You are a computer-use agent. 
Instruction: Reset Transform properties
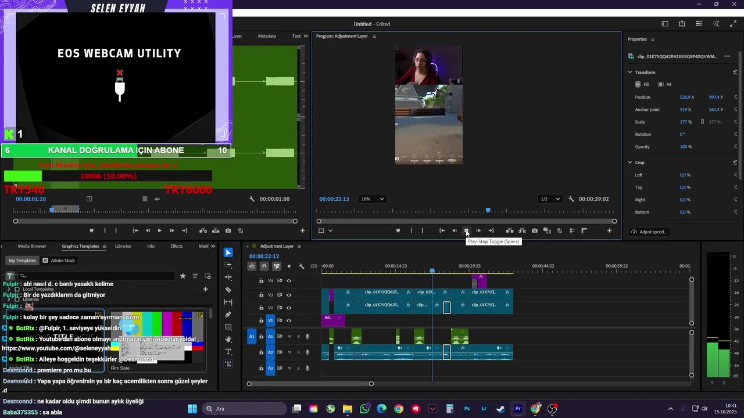[x=735, y=73]
